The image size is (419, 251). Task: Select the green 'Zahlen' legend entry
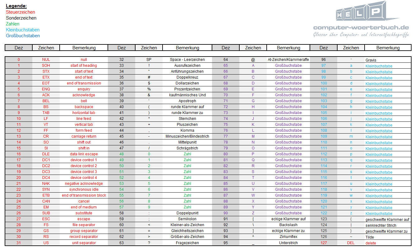(12, 24)
